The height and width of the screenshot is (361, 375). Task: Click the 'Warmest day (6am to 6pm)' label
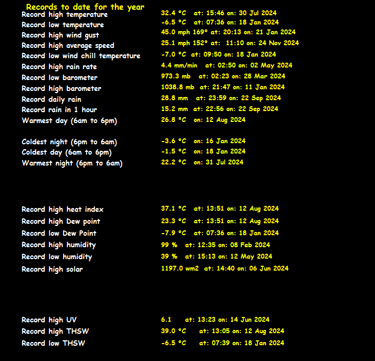[x=69, y=121]
